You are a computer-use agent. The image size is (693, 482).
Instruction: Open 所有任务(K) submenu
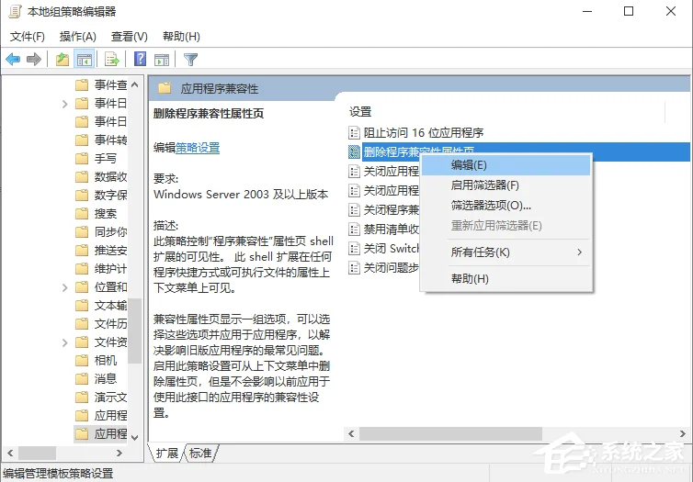[506, 252]
